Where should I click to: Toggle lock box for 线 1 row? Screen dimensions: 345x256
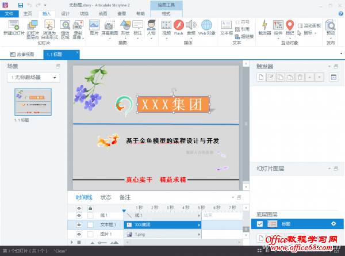[x=90, y=216]
